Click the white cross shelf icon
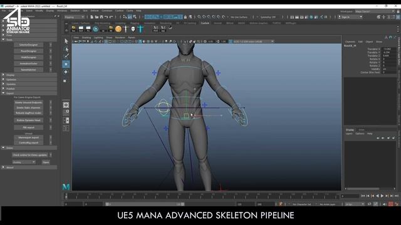Viewport: 401px width, 225px height. (x=125, y=29)
